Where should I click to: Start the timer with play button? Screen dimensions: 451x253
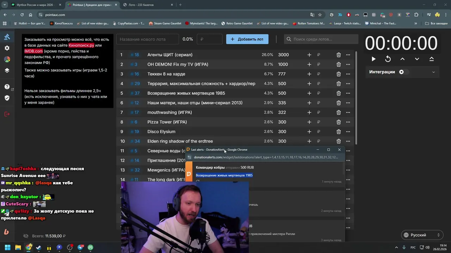click(373, 59)
